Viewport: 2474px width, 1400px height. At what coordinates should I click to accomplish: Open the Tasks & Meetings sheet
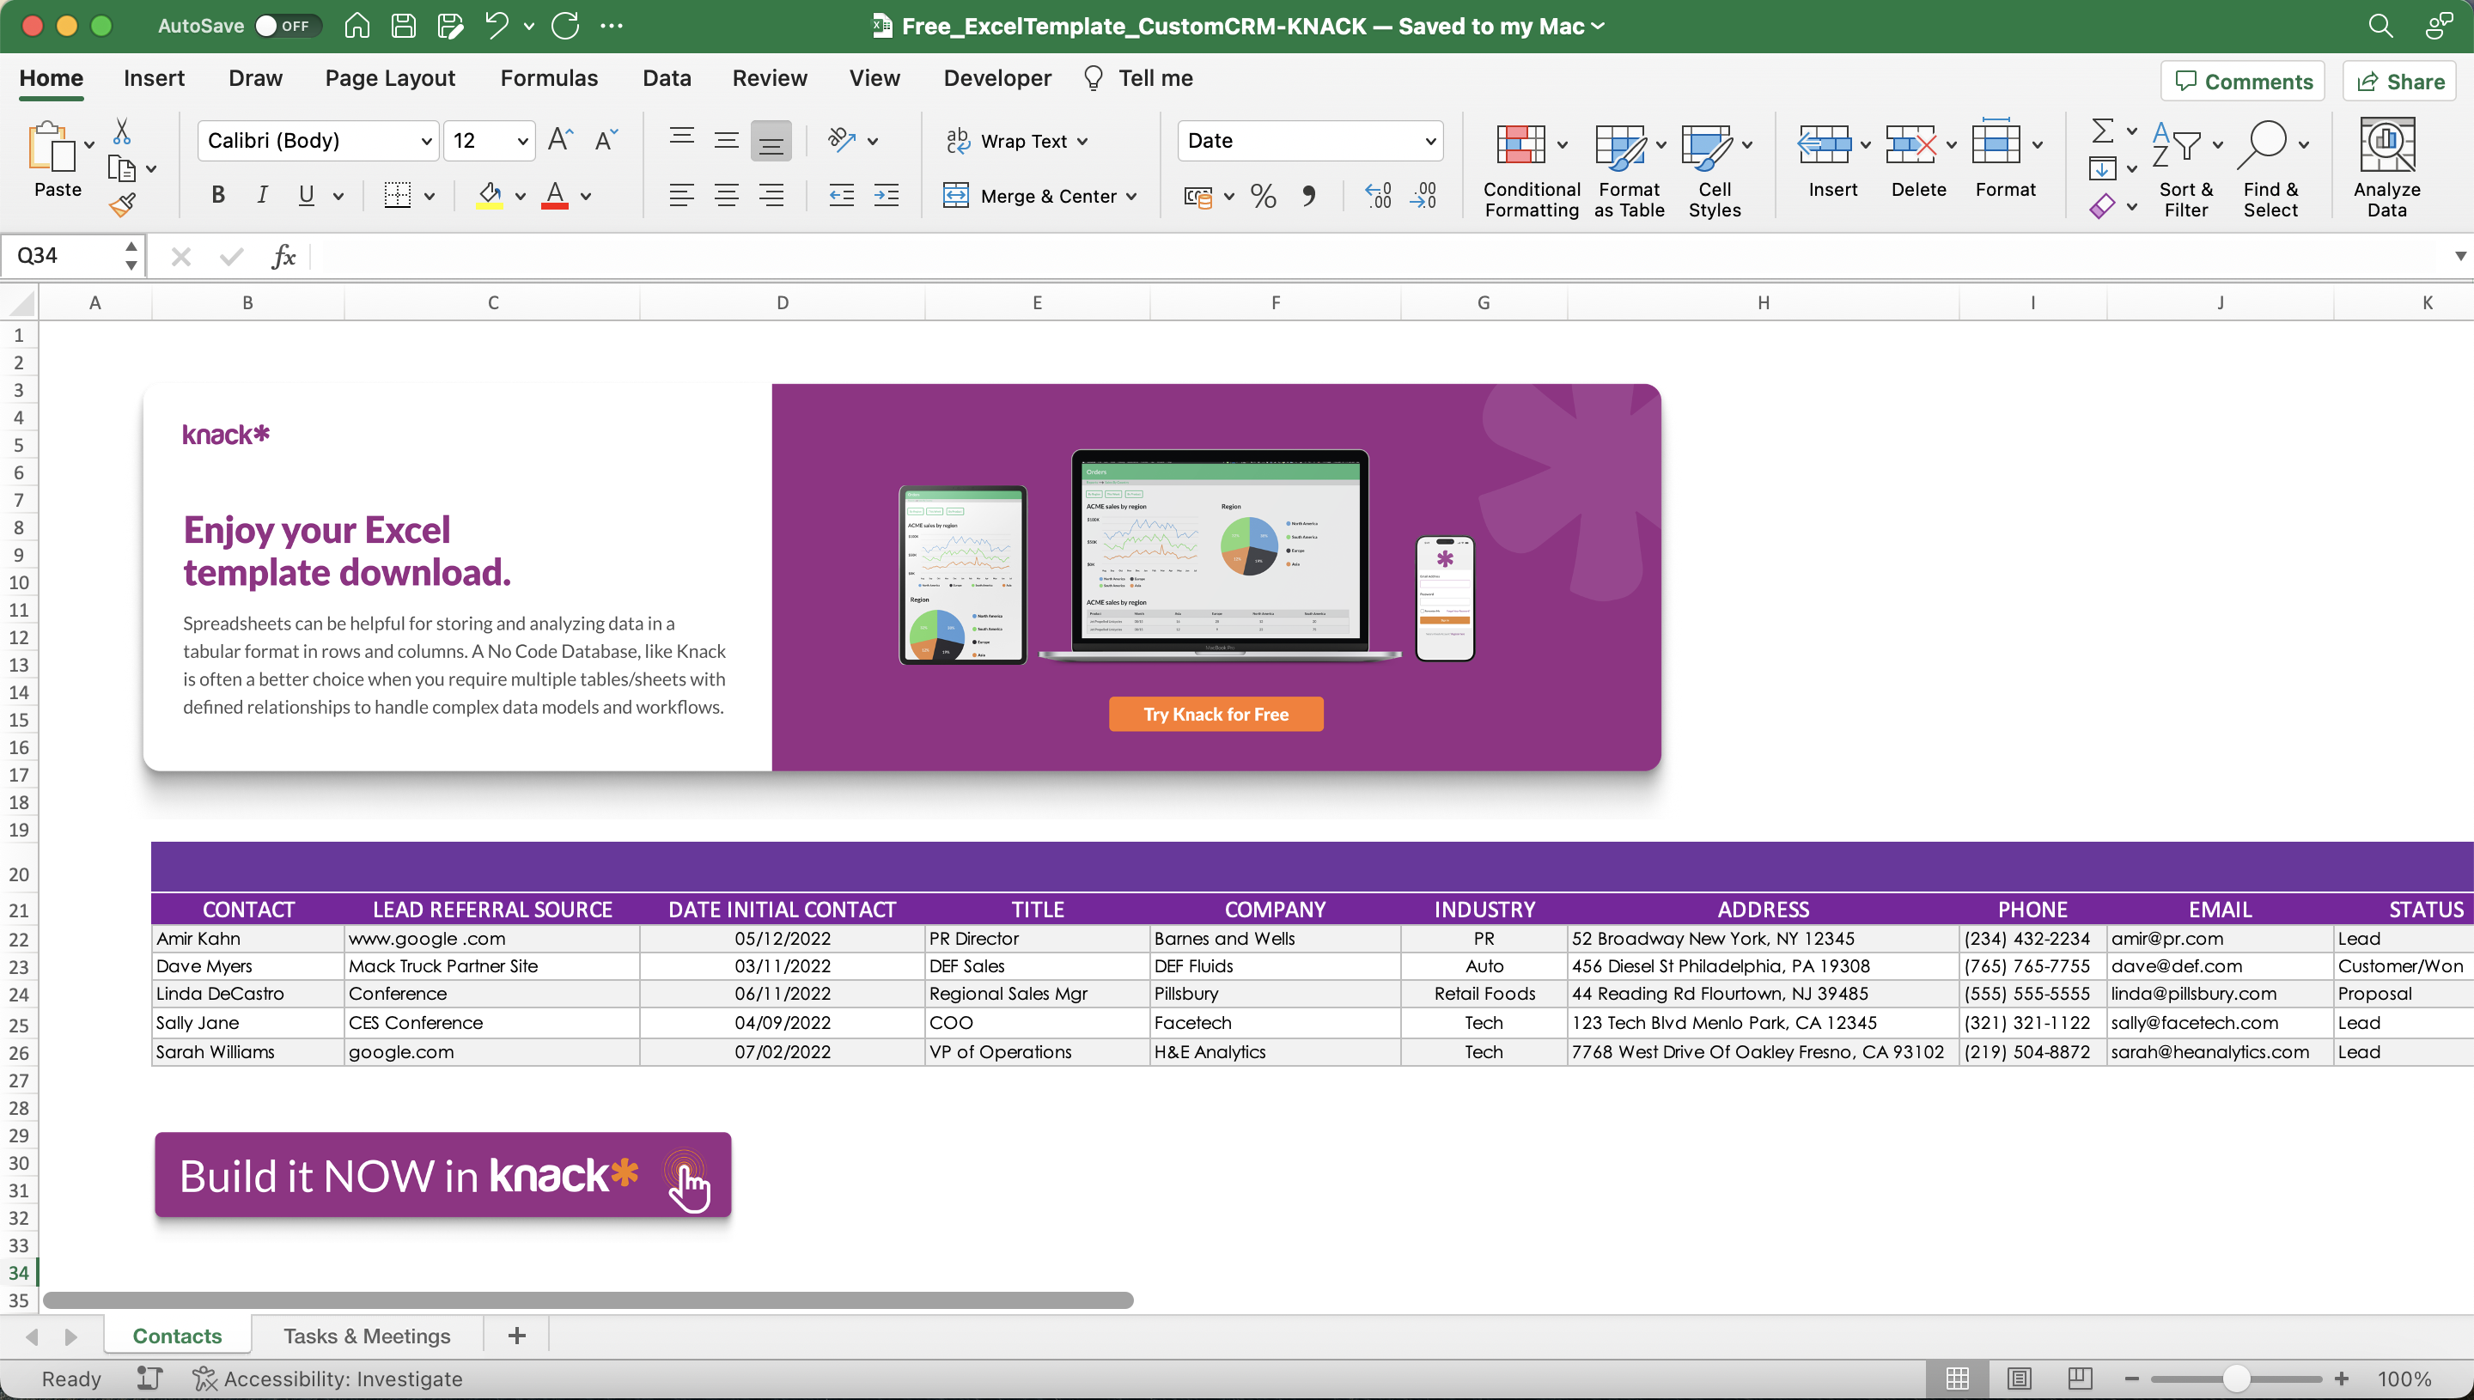tap(366, 1336)
